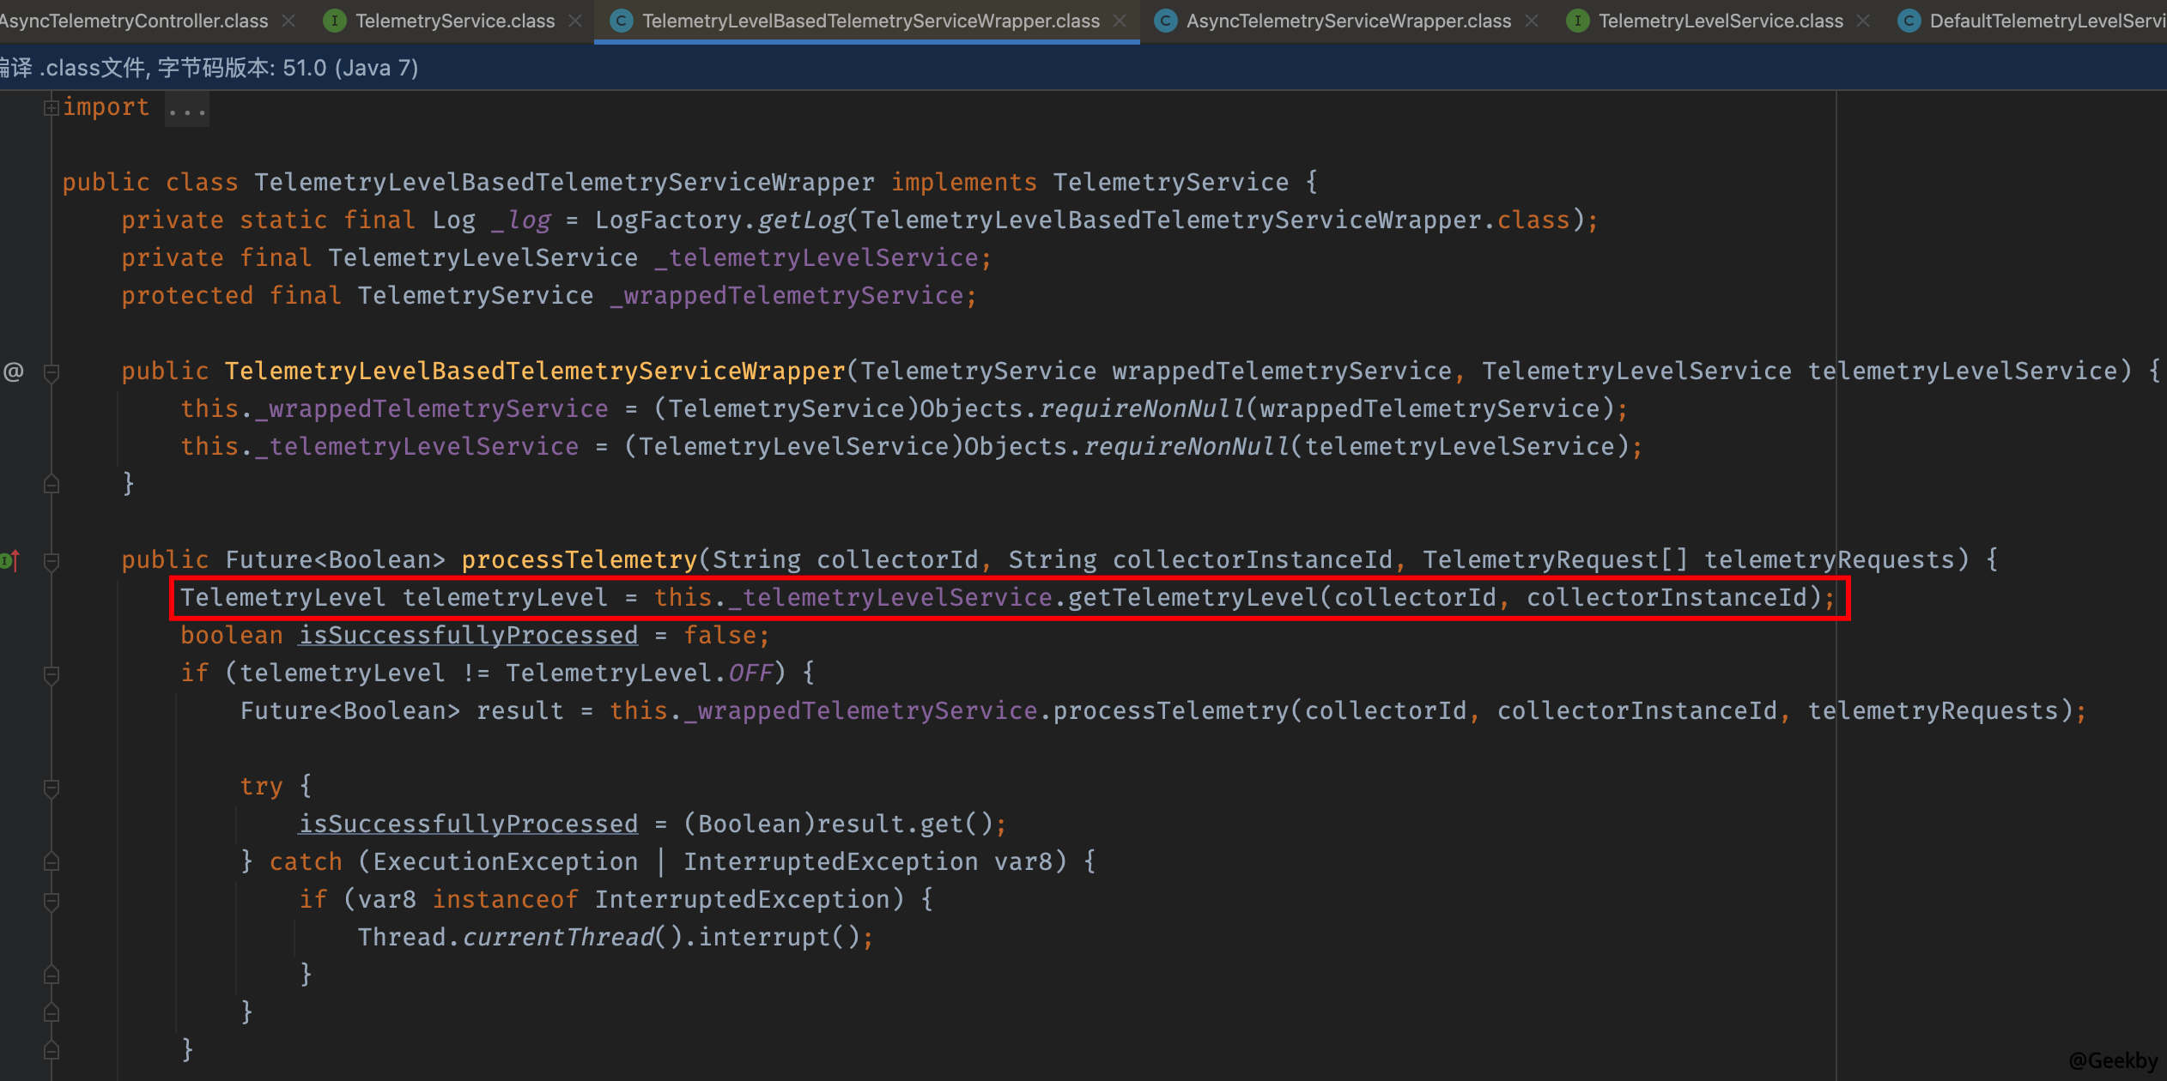2167x1081 pixels.
Task: Click class icon on AsyncTelemetryServiceWrapper.class tab
Action: 1165,21
